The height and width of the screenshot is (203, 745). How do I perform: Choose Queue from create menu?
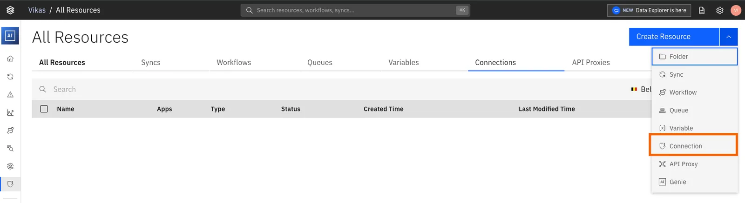coord(694,110)
